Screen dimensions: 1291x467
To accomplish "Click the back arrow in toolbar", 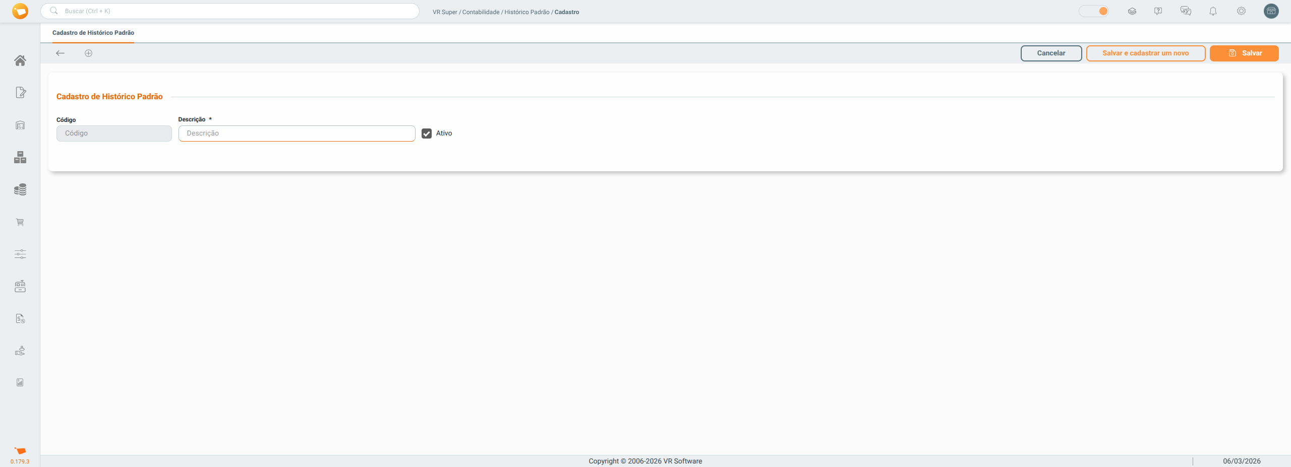I will pyautogui.click(x=61, y=53).
